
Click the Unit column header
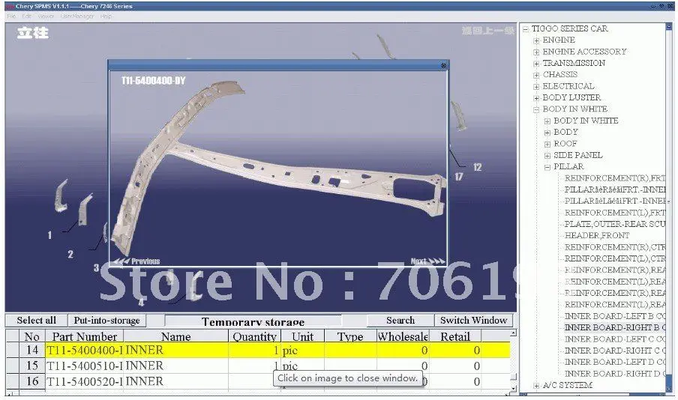(303, 336)
